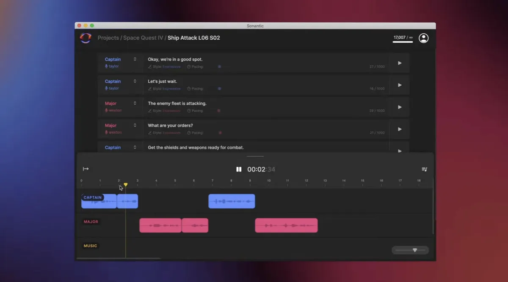Click the timeline zoom slider
The image size is (508, 282).
410,250
